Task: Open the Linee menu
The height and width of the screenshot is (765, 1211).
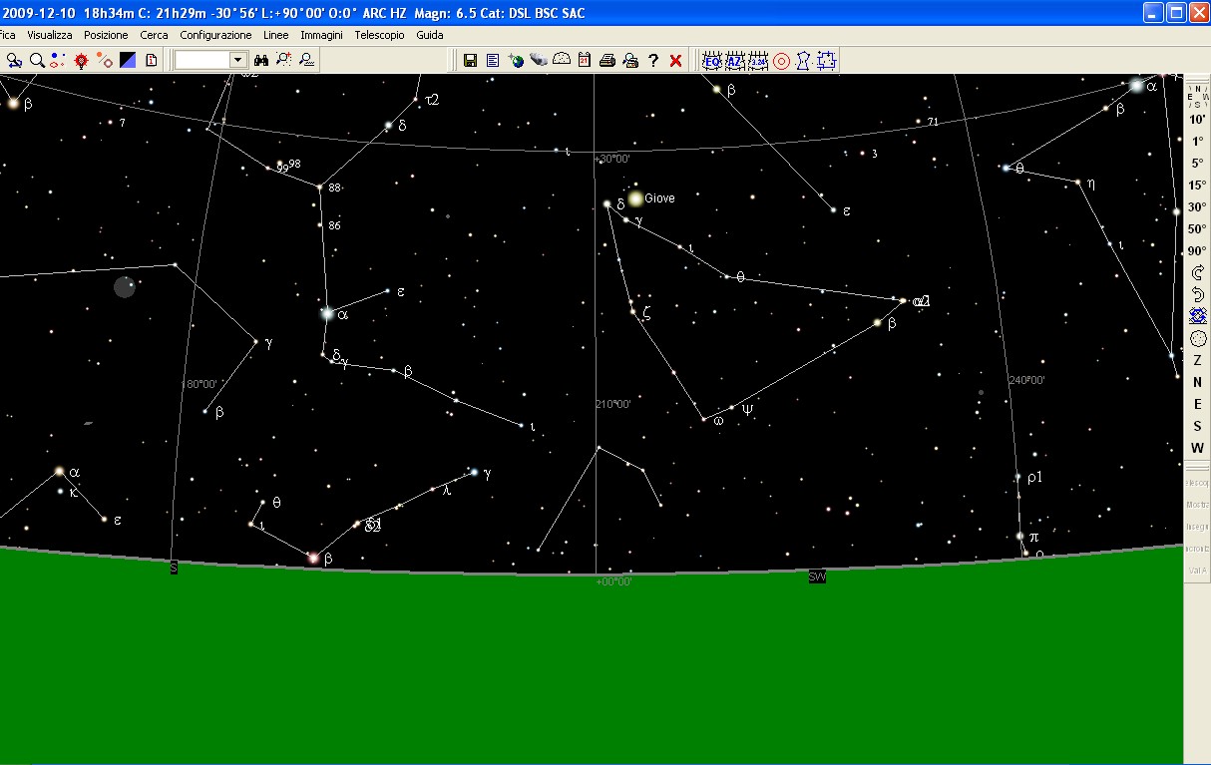Action: tap(276, 35)
